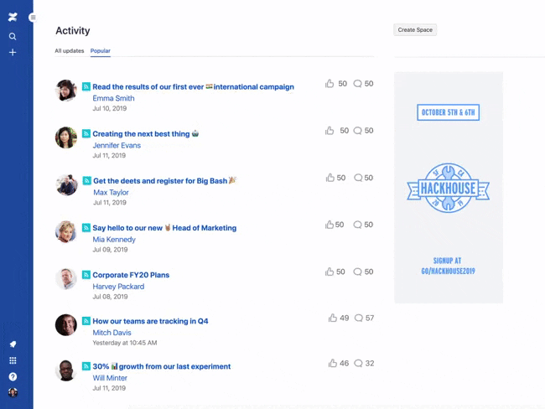The height and width of the screenshot is (409, 545).
Task: Open the app switcher grid icon
Action: coord(13,360)
